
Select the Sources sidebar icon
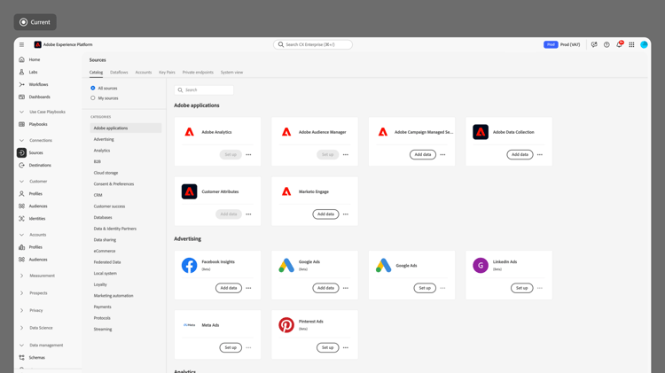coord(21,152)
